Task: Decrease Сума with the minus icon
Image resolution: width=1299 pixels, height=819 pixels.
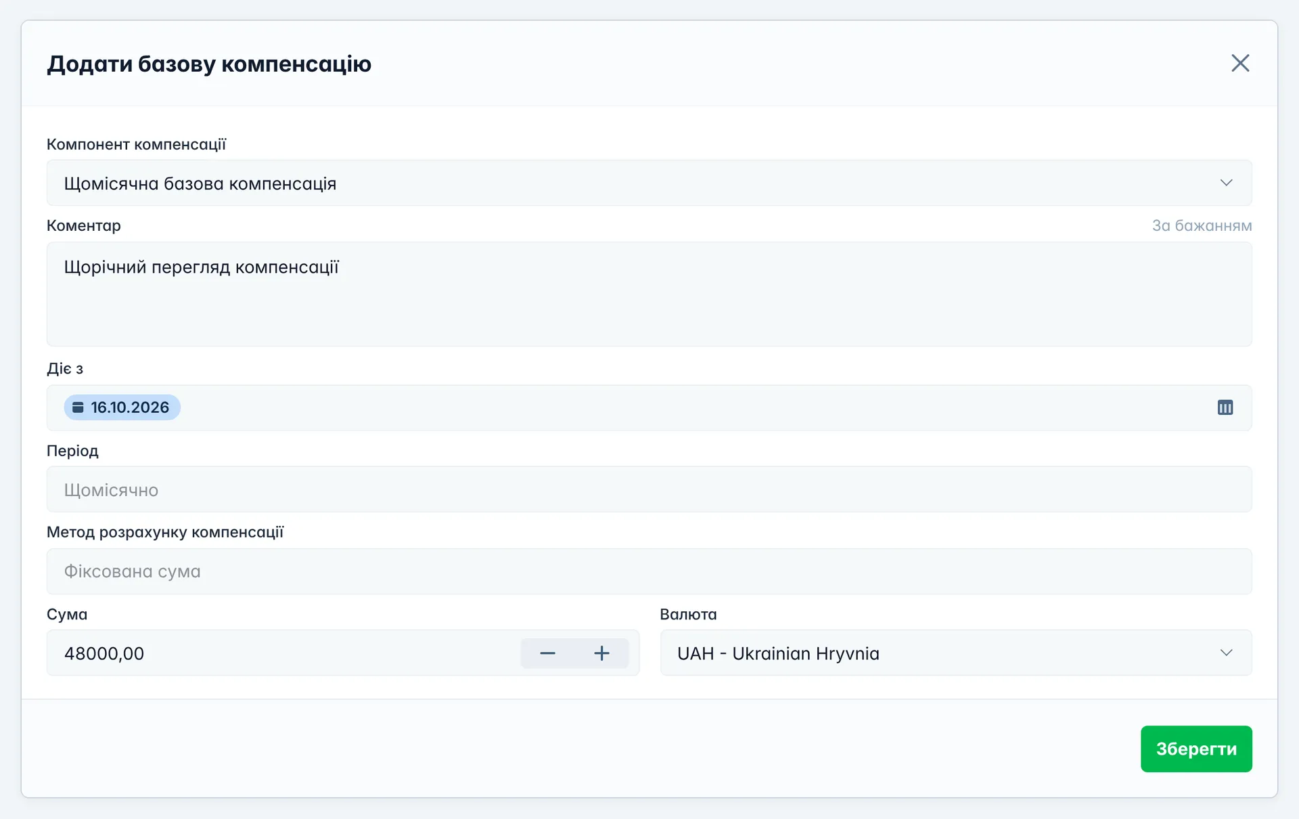Action: 547,653
